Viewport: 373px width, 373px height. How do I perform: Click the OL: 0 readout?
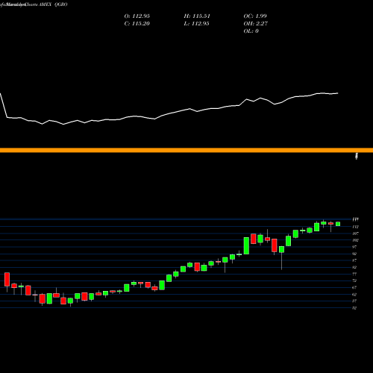click(x=251, y=31)
